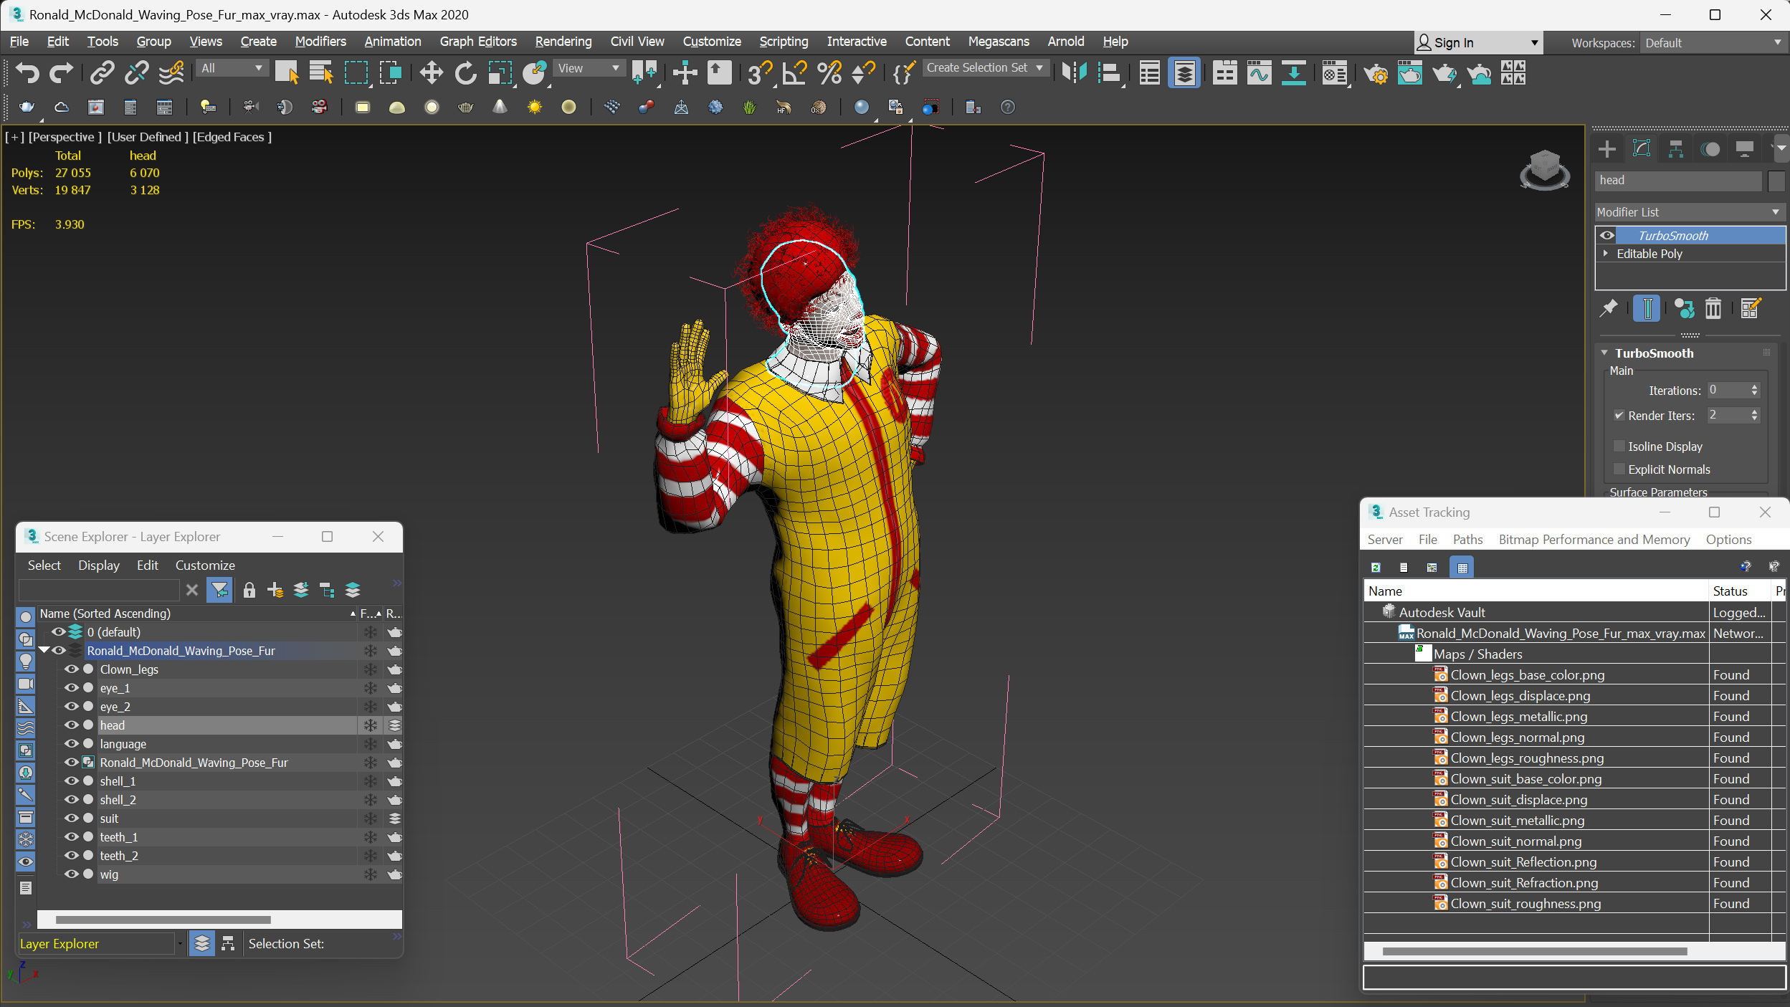Open the Modifiers menu

pos(320,42)
